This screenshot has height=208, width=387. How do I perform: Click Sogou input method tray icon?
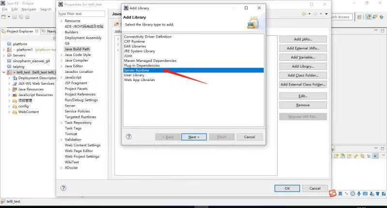click(x=333, y=194)
